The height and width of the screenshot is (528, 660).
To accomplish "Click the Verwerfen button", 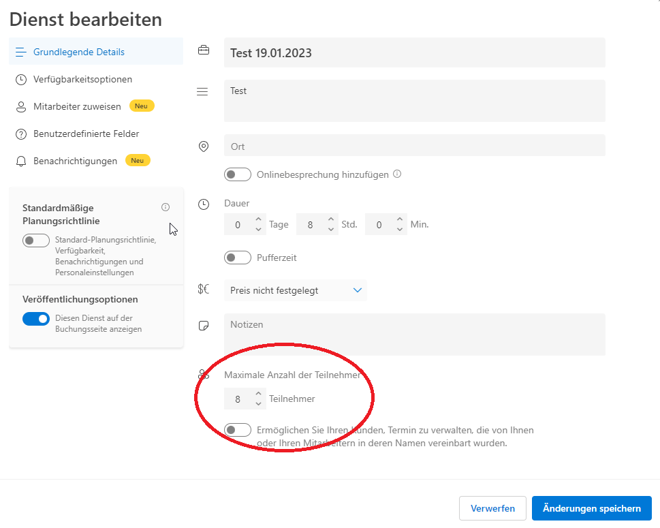I will 492,508.
